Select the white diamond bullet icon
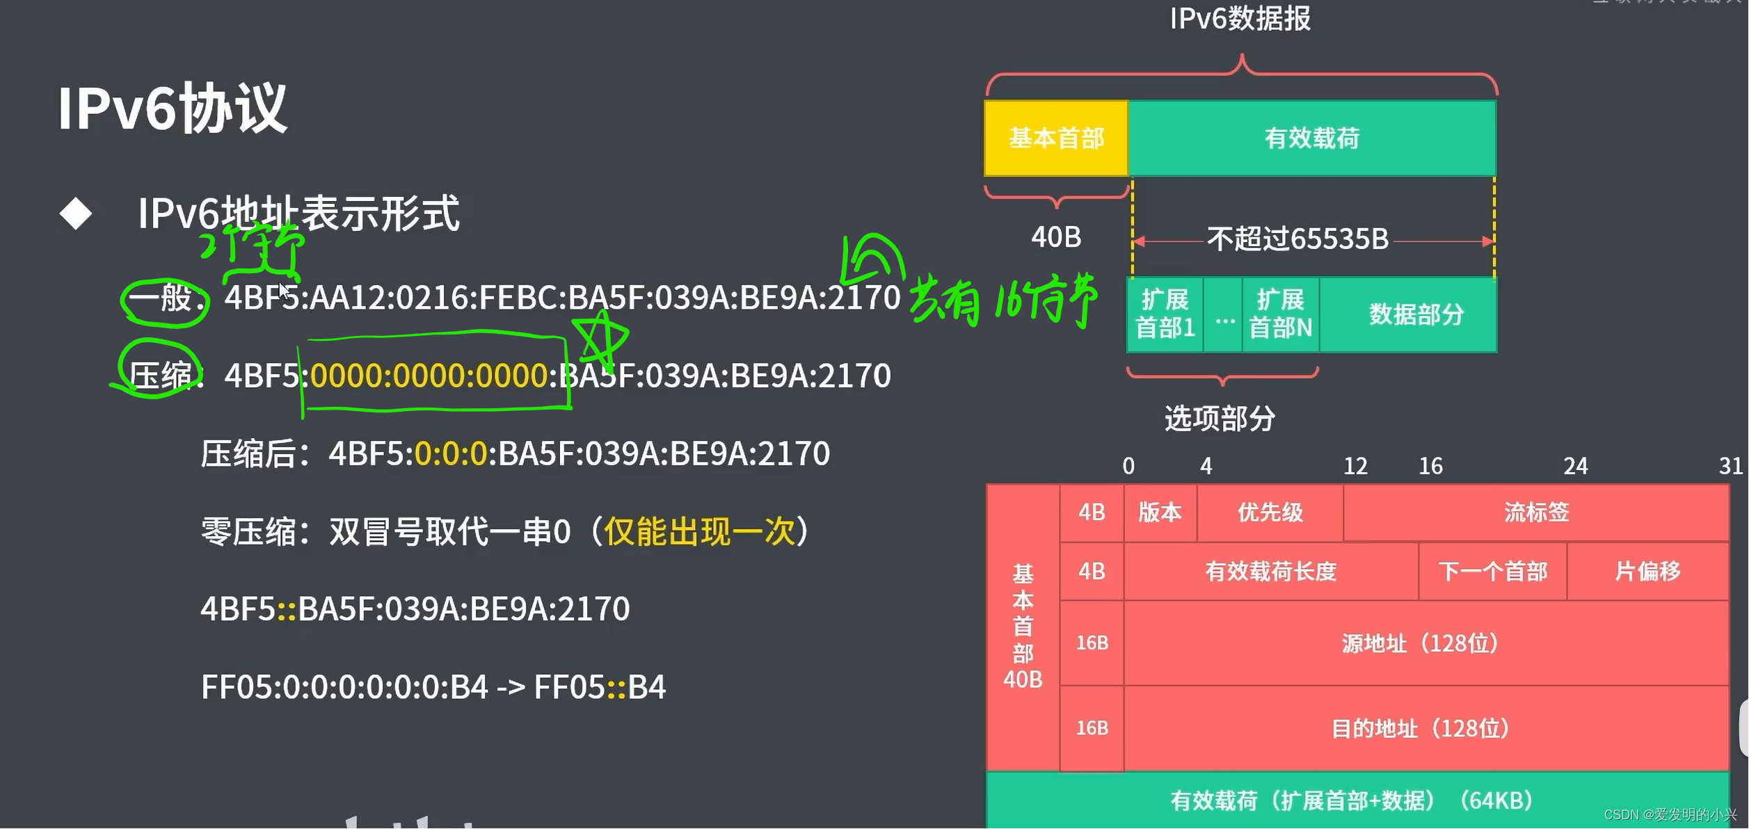Viewport: 1749px width, 829px height. pyautogui.click(x=76, y=214)
